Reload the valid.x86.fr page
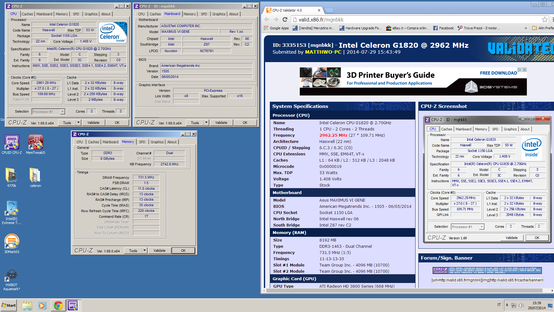Image resolution: width=554 pixels, height=312 pixels. click(x=285, y=20)
